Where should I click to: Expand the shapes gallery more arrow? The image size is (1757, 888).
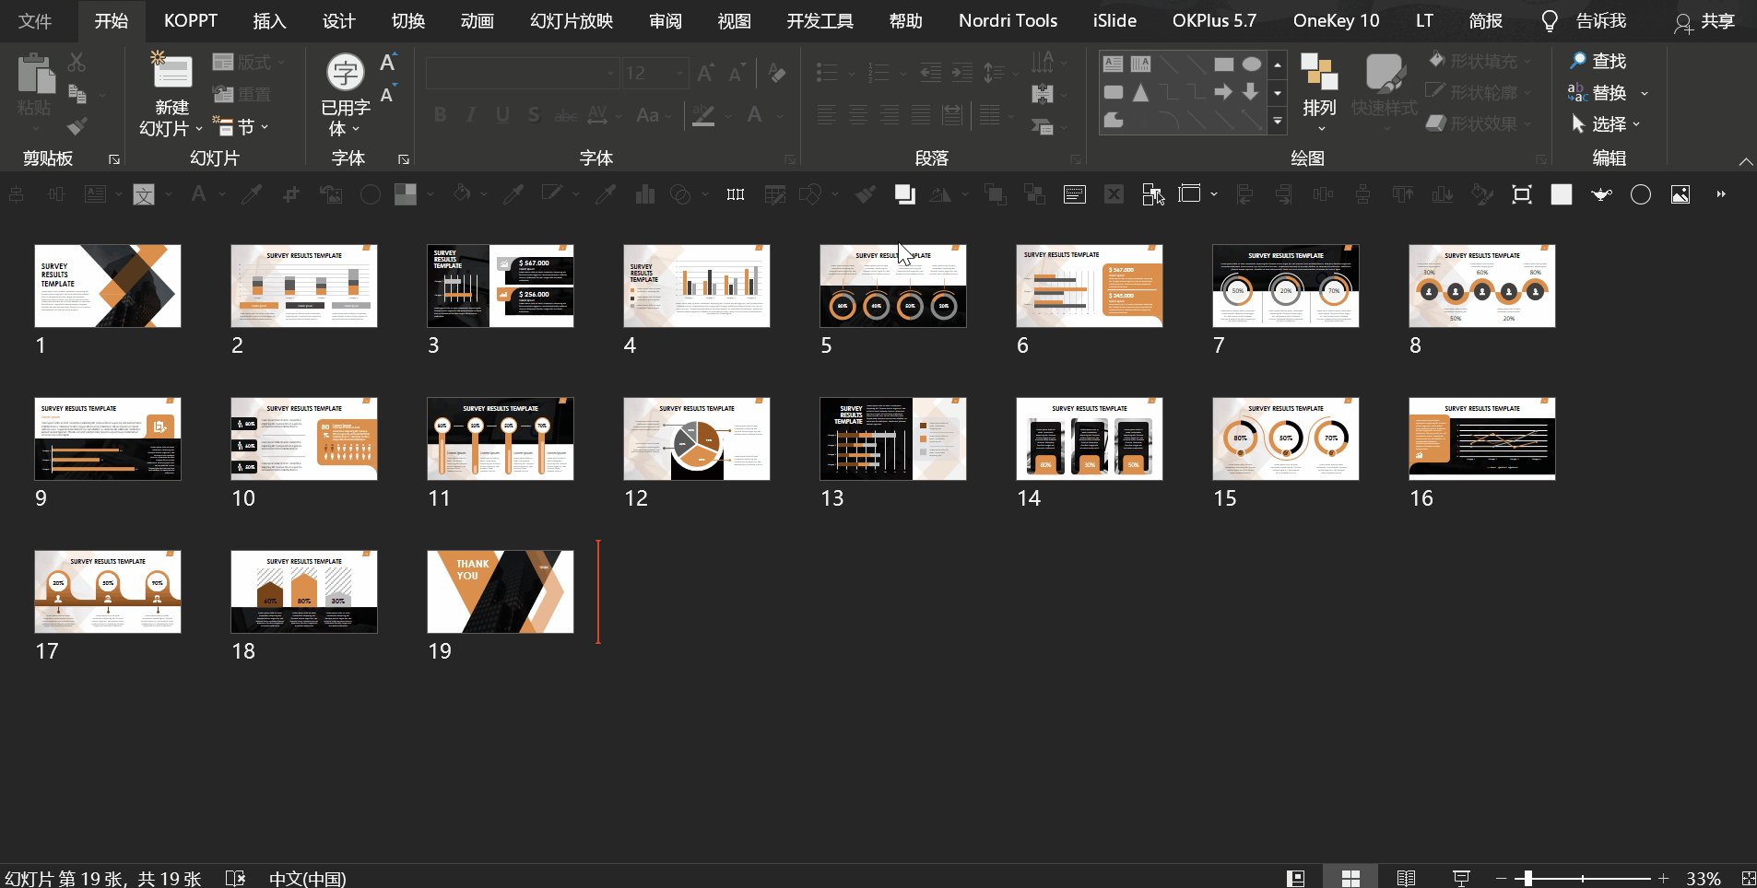pyautogui.click(x=1278, y=121)
